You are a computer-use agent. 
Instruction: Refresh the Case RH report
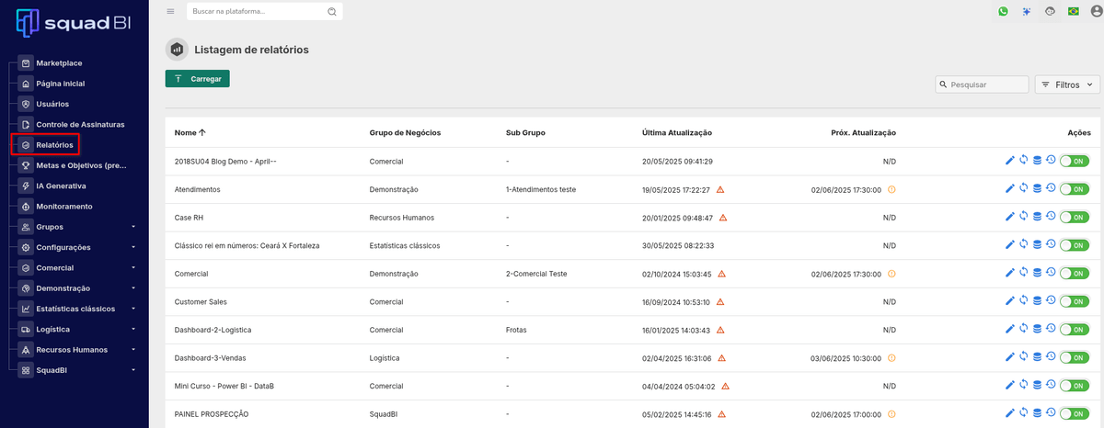pyautogui.click(x=1023, y=217)
